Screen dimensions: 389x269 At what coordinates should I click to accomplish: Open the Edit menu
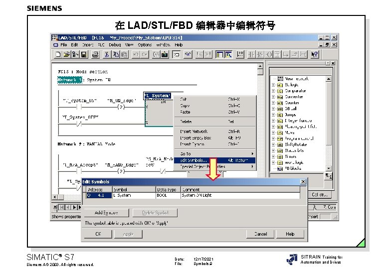click(x=74, y=45)
